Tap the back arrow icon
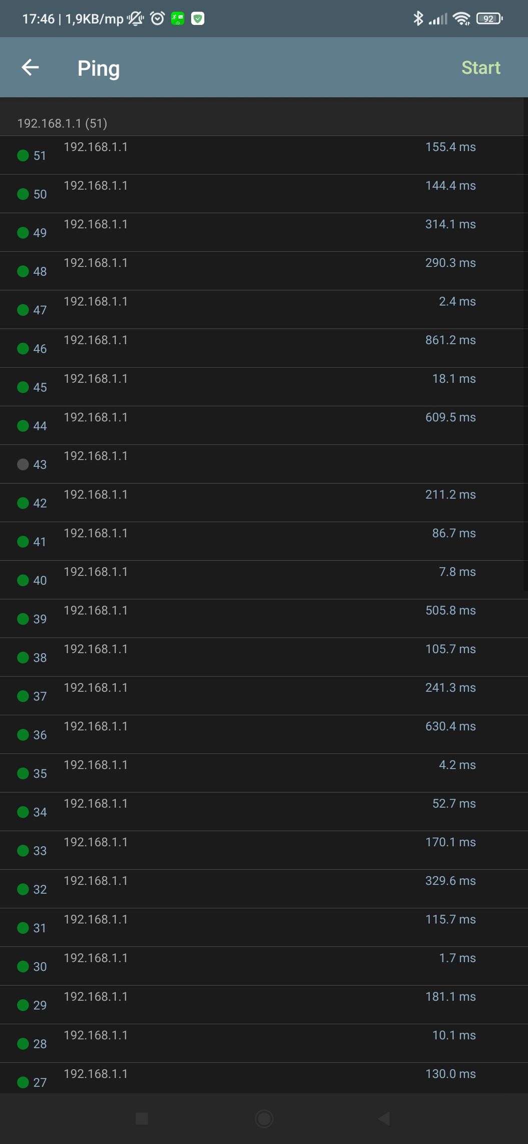The height and width of the screenshot is (1144, 528). point(30,68)
